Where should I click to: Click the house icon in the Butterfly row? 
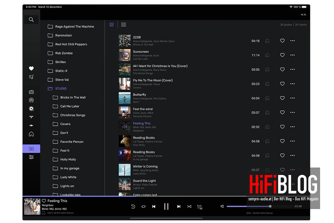click(267, 98)
